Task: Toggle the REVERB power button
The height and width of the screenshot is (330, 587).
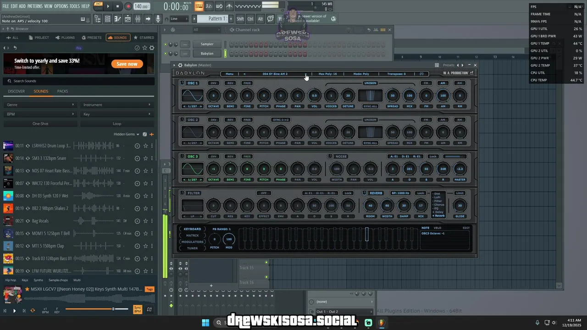Action: point(365,193)
